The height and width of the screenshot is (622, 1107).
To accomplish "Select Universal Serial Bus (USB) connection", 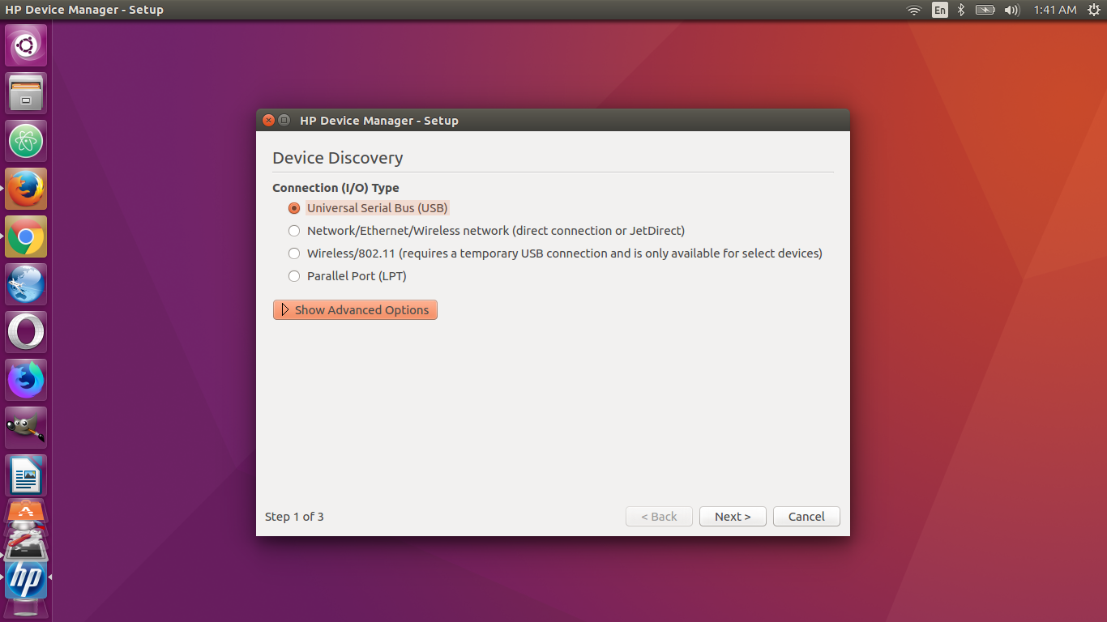I will (368, 208).
